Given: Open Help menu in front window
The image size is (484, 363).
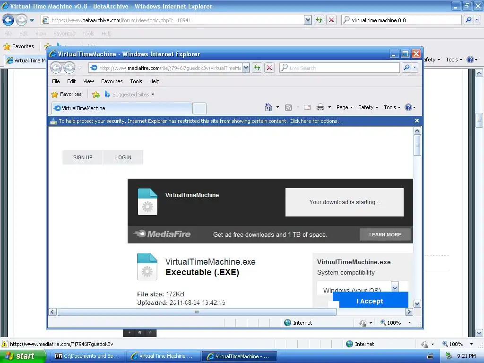Looking at the screenshot, I should click(x=155, y=81).
